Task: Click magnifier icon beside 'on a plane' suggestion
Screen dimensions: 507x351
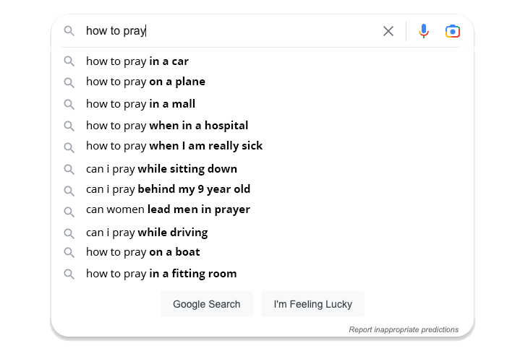Action: point(69,82)
